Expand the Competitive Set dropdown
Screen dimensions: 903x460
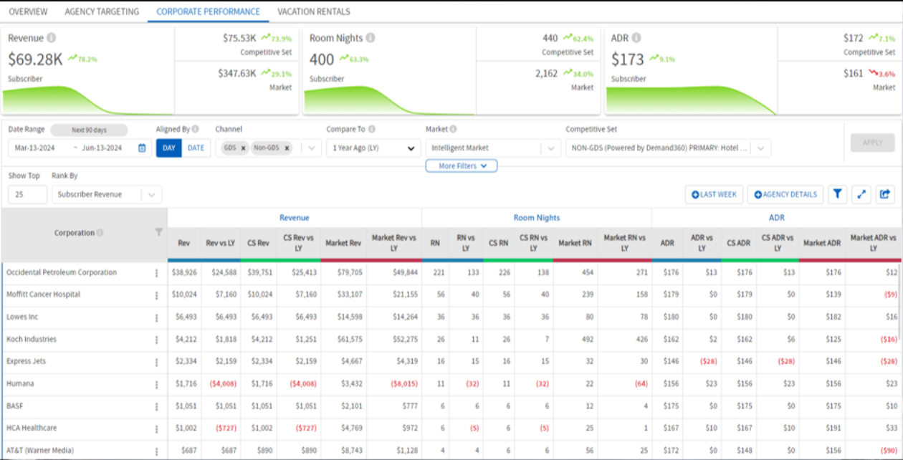(760, 148)
